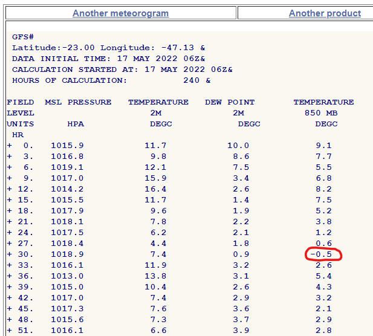Screen dimensions: 373x336
Task: Click the DEW POINT column header
Action: coord(230,102)
